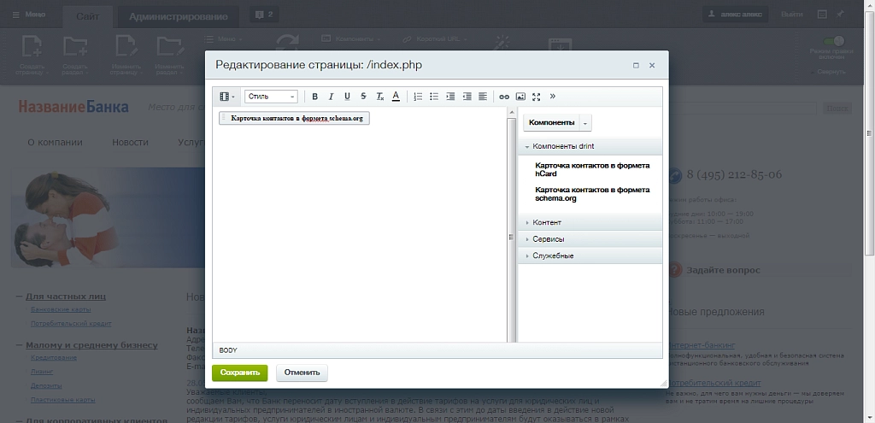
Task: Toggle italic formatting
Action: (331, 97)
